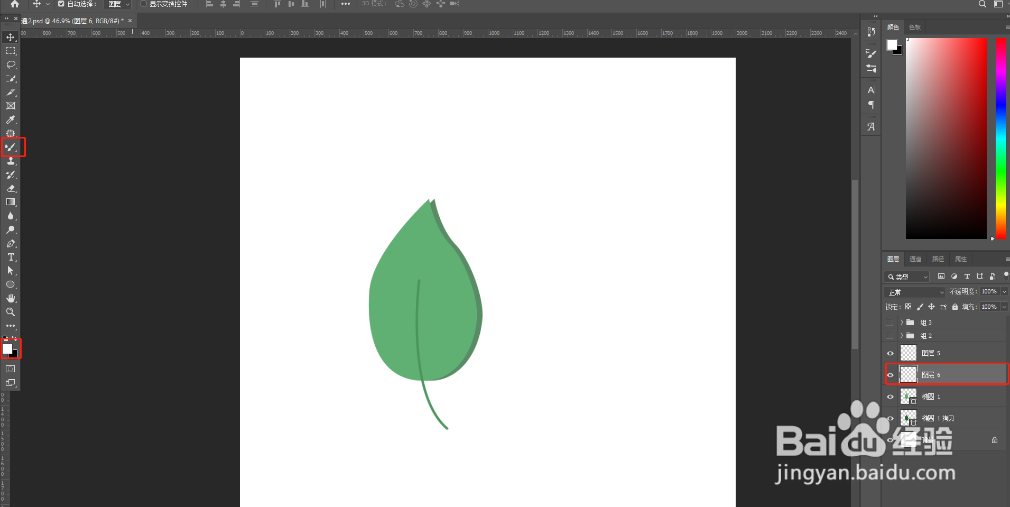Hide layer 图层 6
This screenshot has height=507, width=1010.
click(x=891, y=375)
